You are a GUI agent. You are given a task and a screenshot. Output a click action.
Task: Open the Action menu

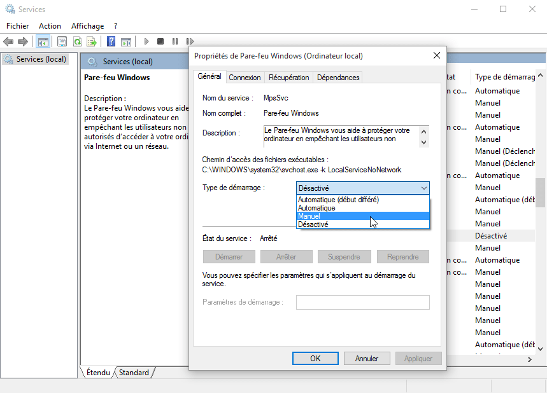(x=50, y=26)
